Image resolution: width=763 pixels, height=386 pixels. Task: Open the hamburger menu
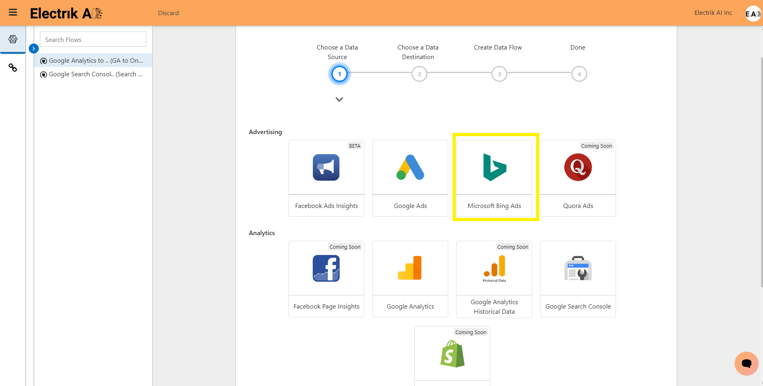[x=13, y=12]
